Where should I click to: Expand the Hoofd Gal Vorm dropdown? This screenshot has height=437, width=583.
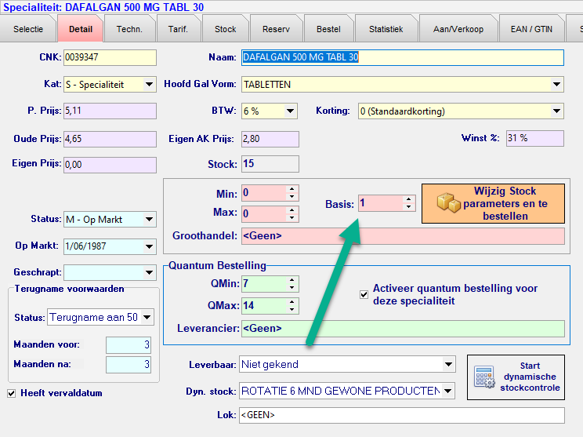click(556, 85)
